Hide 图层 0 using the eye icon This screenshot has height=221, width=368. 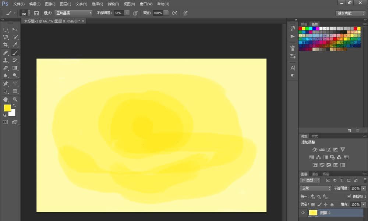(303, 213)
